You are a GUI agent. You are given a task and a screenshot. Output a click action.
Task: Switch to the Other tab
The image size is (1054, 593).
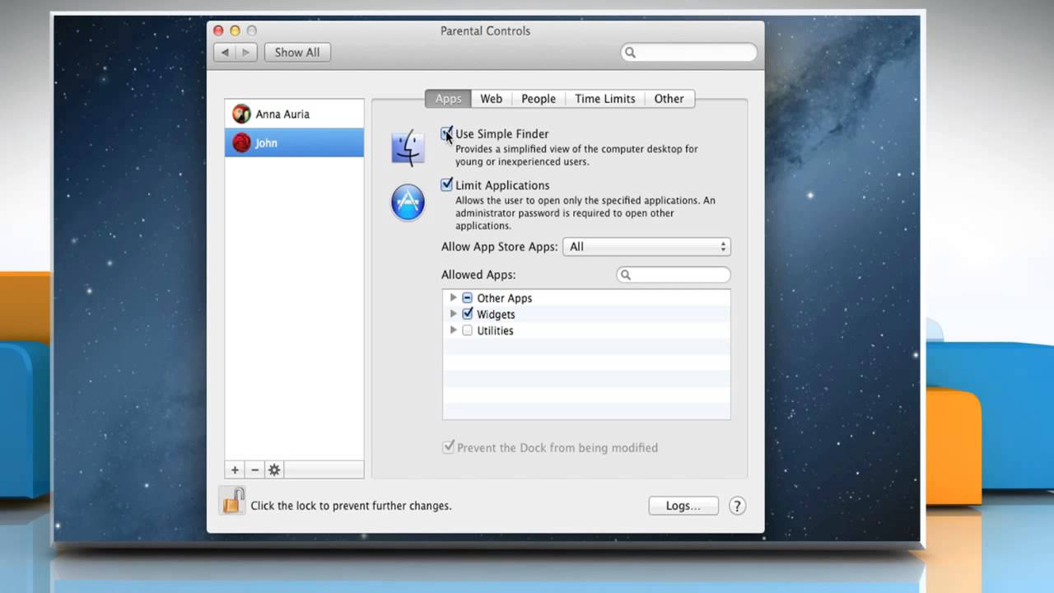(669, 98)
